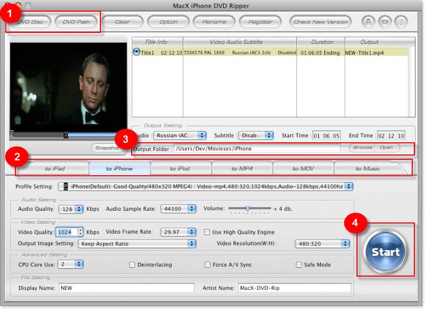Image resolution: width=425 pixels, height=309 pixels.
Task: Enable Safe Mode
Action: (299, 264)
